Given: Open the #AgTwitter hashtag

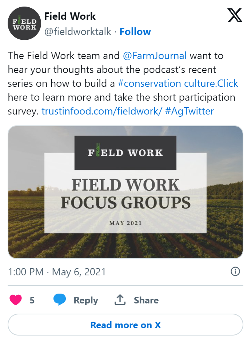Looking at the screenshot, I should (x=190, y=111).
